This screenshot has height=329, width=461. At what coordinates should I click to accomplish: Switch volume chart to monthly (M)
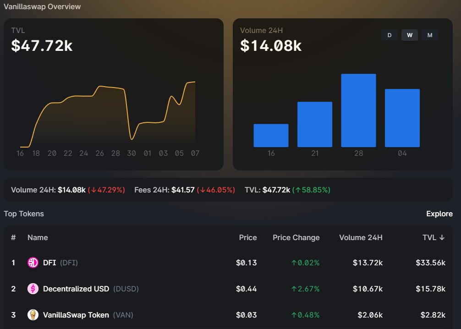coord(430,35)
